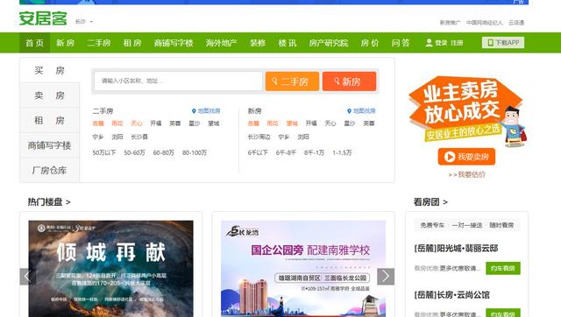Expand the 热门楼盘 section arrow

(x=68, y=202)
